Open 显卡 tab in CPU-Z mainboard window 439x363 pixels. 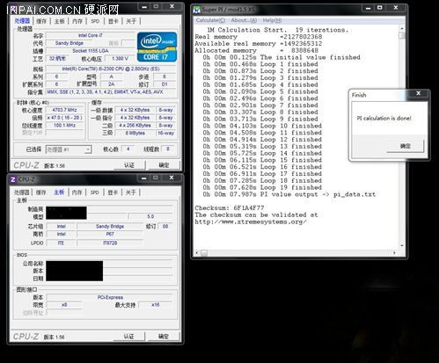(x=113, y=192)
